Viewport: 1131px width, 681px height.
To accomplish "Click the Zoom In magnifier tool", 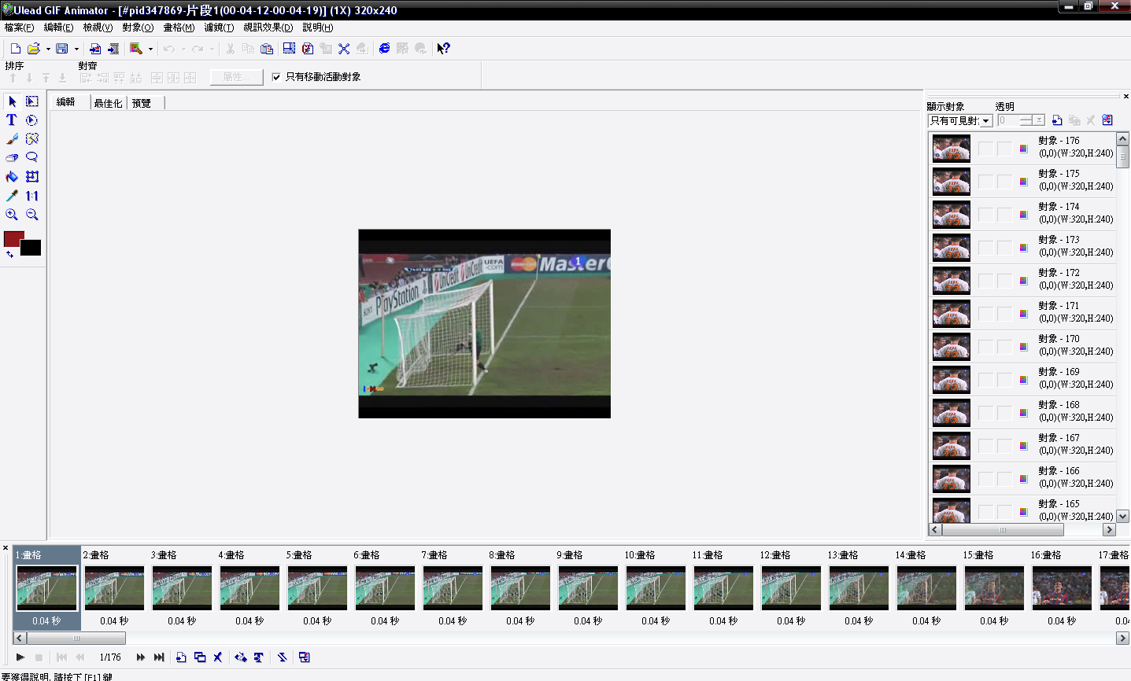I will pyautogui.click(x=12, y=215).
